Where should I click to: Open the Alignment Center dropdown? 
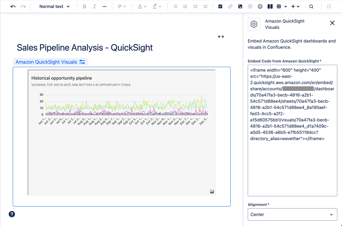coord(292,214)
